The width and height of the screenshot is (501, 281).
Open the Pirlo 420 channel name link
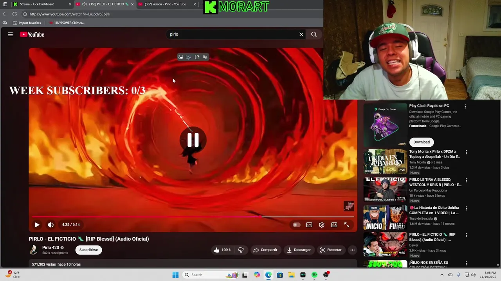[50, 247]
